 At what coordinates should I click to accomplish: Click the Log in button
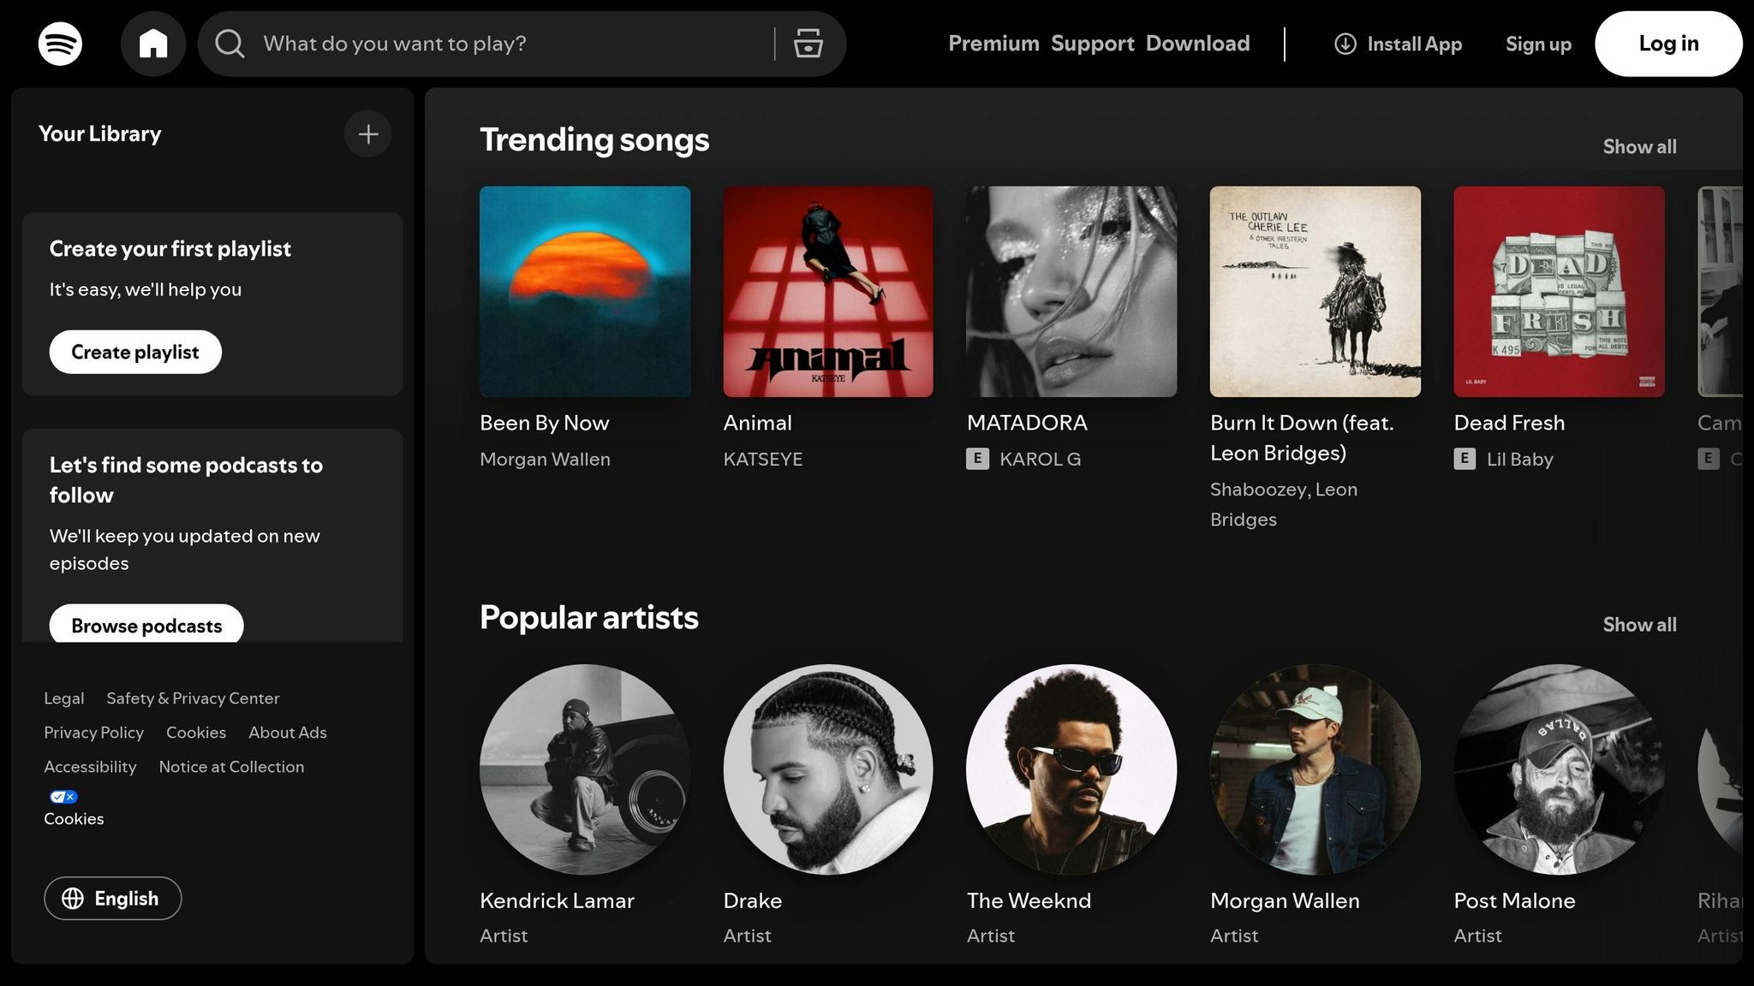(x=1668, y=44)
